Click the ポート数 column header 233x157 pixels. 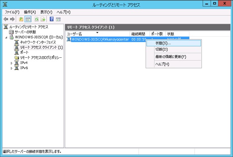point(157,34)
